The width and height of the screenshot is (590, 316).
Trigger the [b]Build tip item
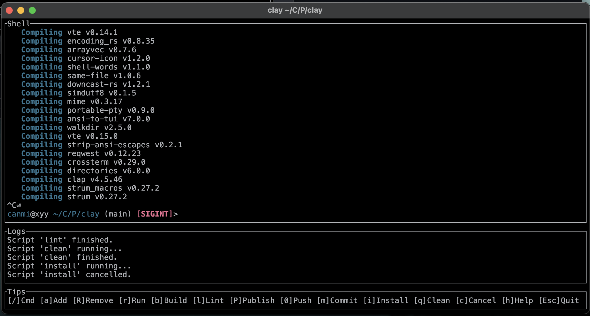click(169, 300)
